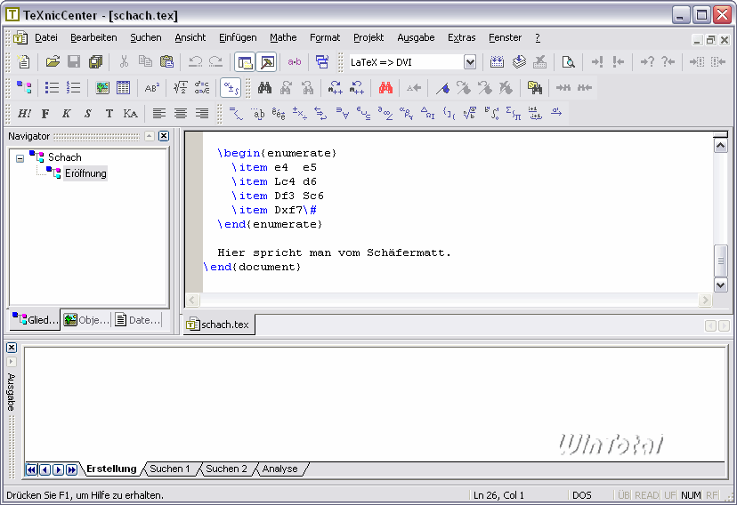Close the Navigator pane

coord(164,136)
